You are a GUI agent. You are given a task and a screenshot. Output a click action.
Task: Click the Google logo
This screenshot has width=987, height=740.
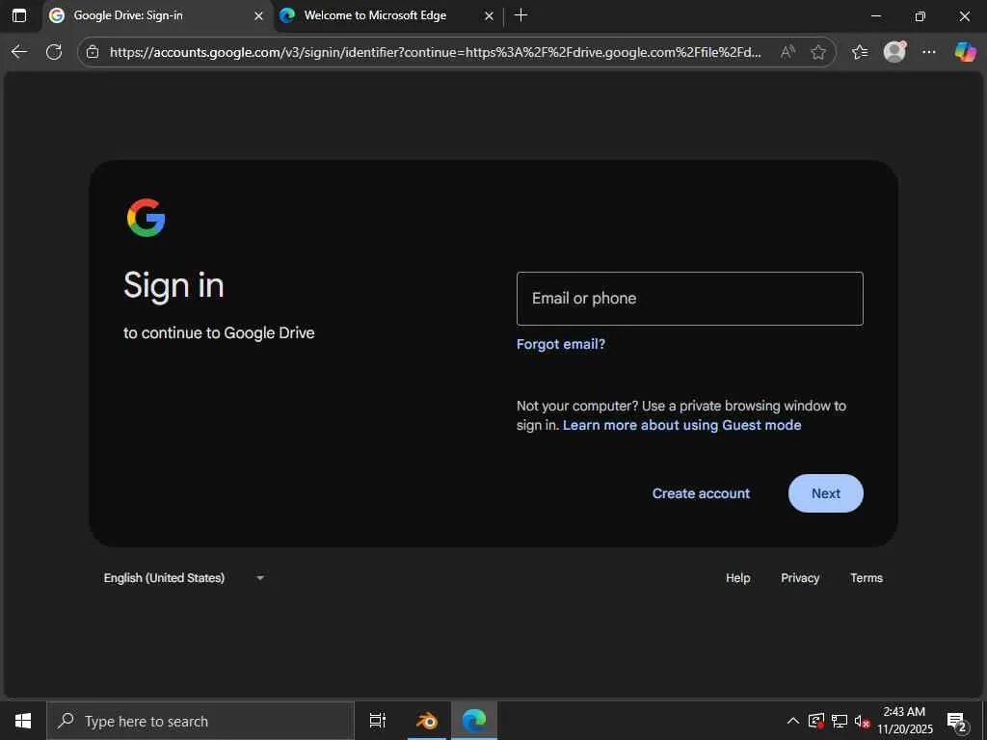[147, 218]
